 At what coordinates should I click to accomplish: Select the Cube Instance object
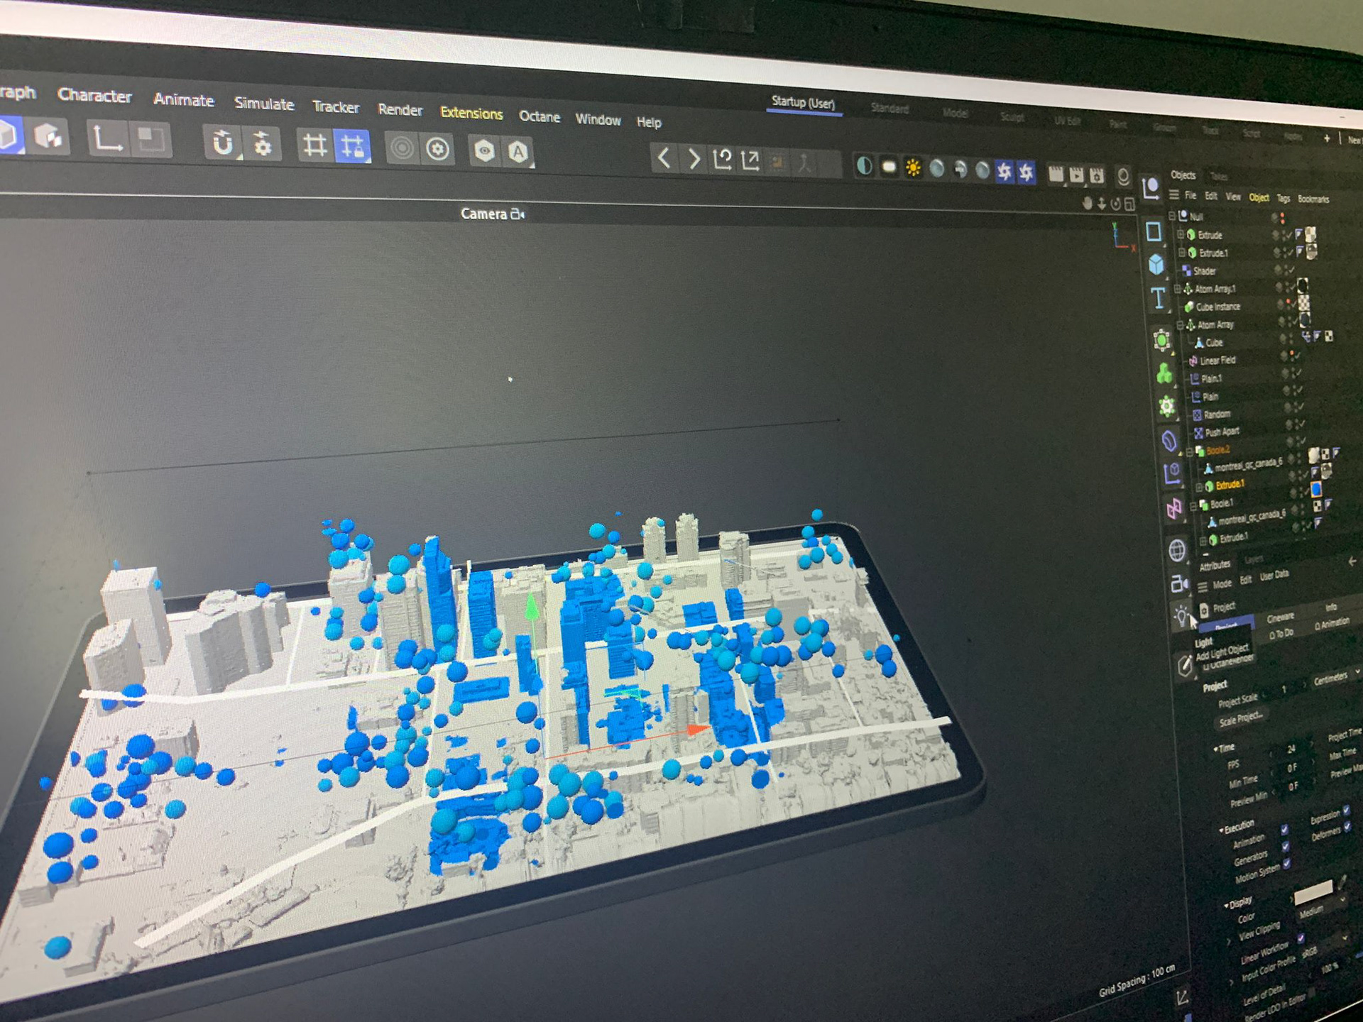tap(1218, 307)
